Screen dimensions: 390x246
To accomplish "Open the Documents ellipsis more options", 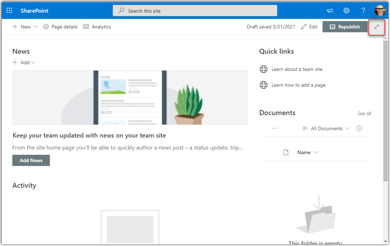I will [x=274, y=129].
